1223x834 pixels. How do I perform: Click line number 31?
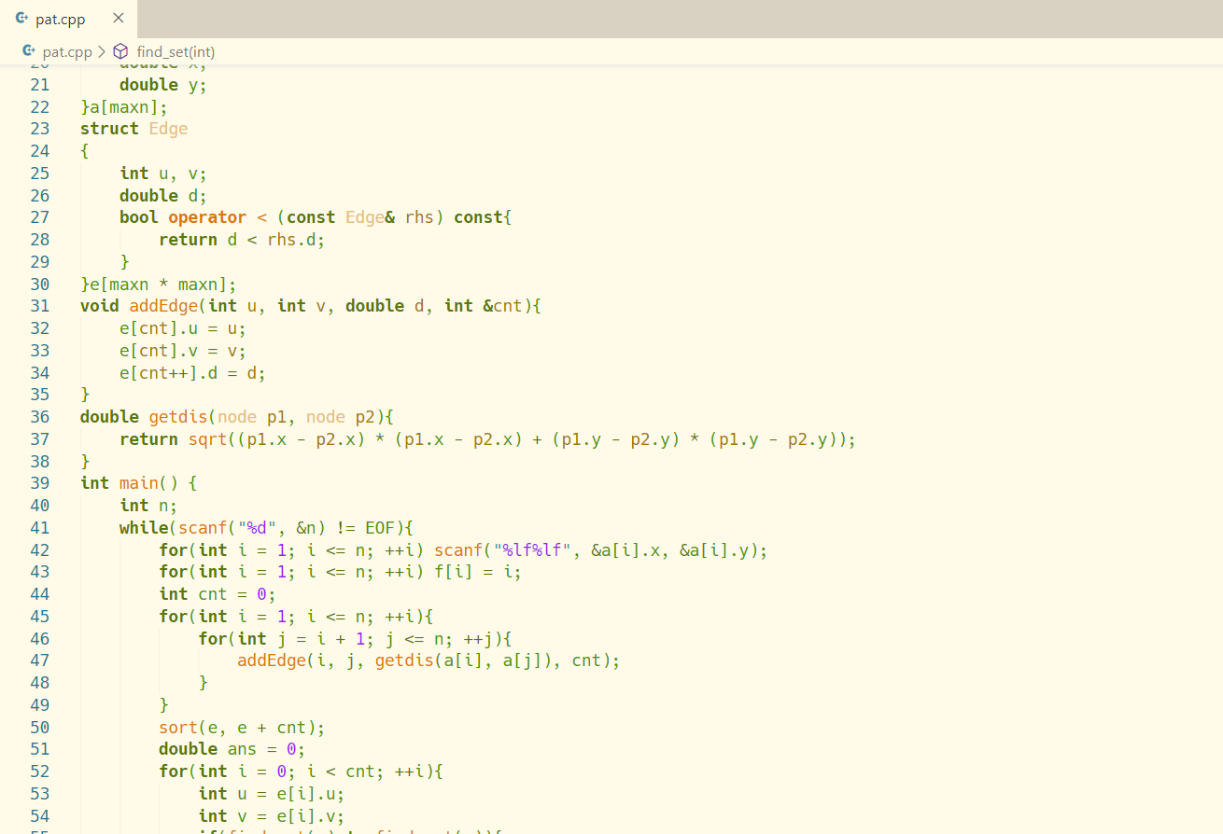coord(40,306)
